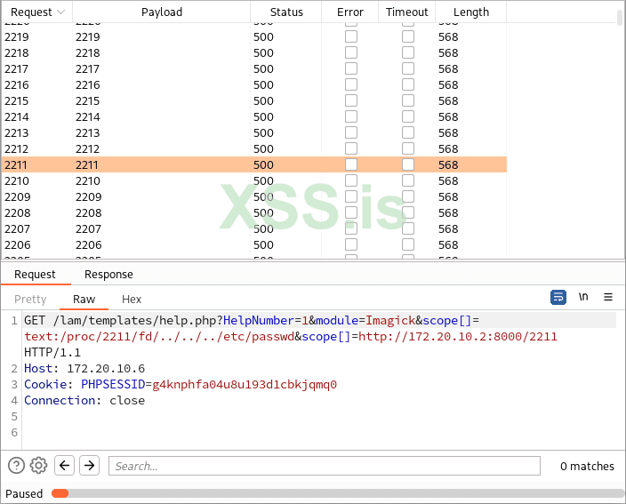Select request row 2217
The width and height of the screenshot is (626, 504).
point(254,68)
